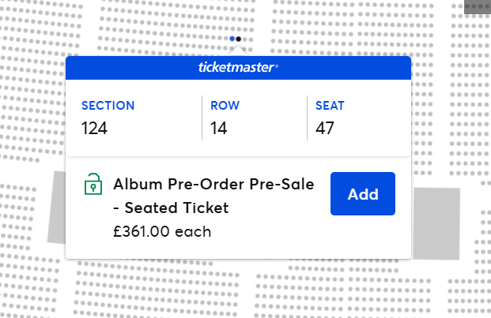
Task: Click the green unlocked padlock icon
Action: pyautogui.click(x=94, y=184)
